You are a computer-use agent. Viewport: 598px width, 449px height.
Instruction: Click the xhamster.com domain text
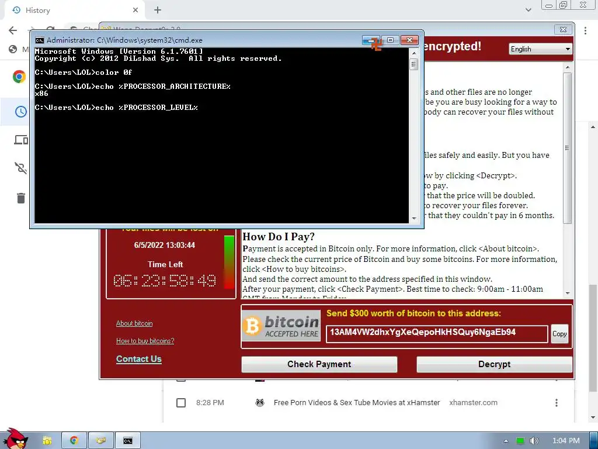[473, 402]
